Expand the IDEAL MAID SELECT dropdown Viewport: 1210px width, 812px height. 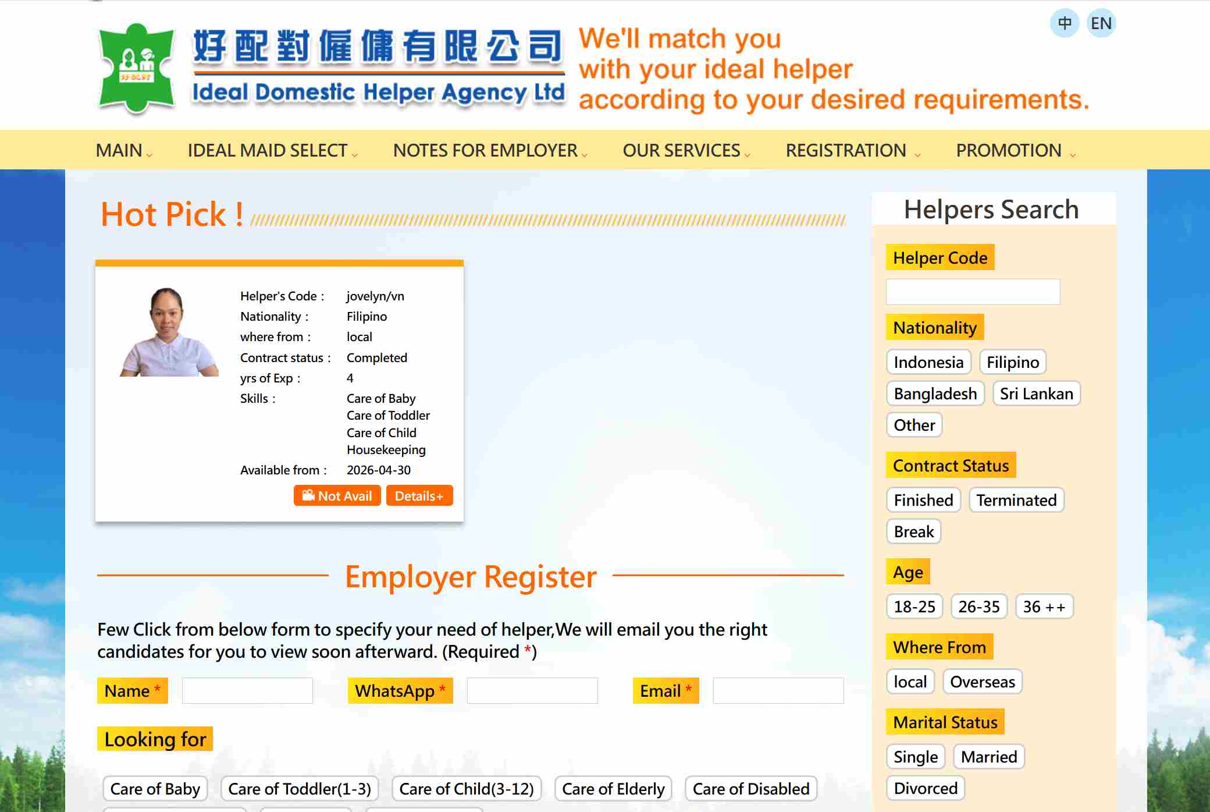pyautogui.click(x=272, y=151)
